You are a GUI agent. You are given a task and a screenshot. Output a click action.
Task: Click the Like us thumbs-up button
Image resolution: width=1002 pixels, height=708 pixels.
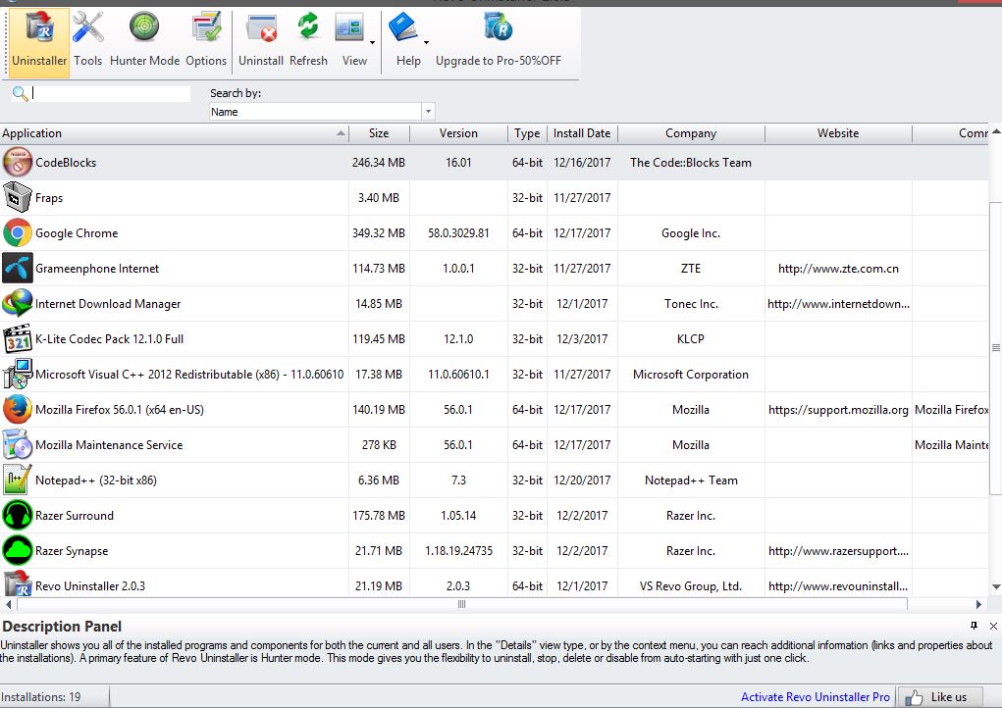940,696
